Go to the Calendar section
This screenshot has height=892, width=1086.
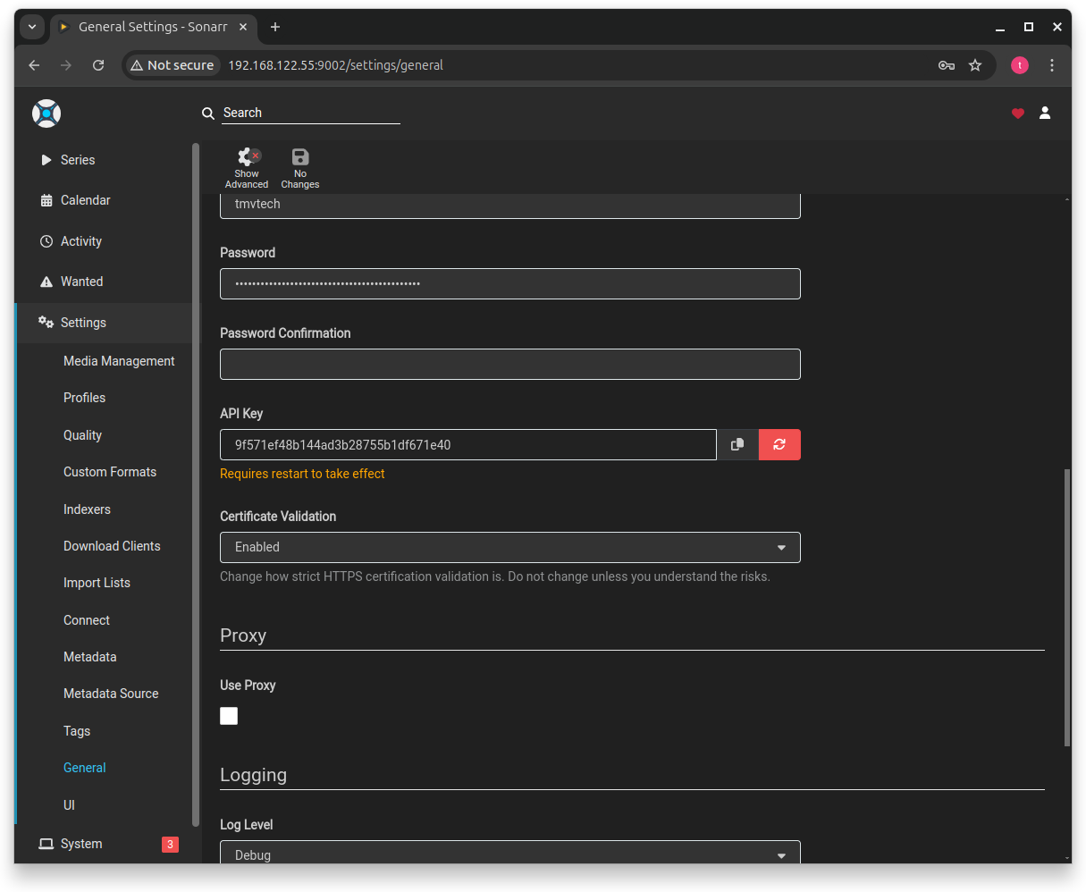pos(87,199)
